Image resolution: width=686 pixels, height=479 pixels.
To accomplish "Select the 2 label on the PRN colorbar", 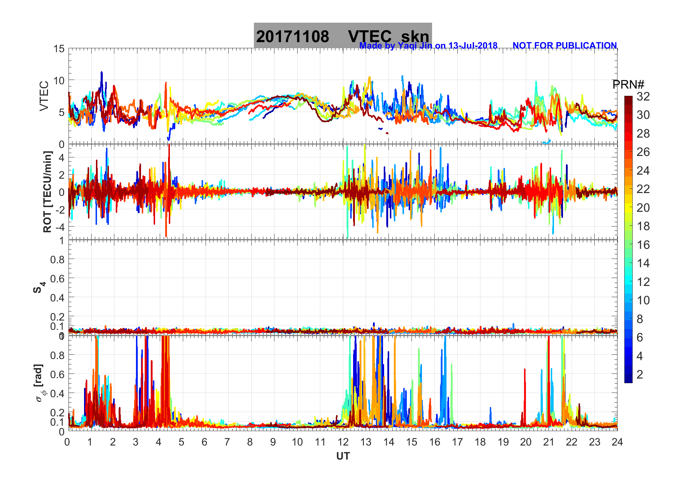I will tap(640, 375).
